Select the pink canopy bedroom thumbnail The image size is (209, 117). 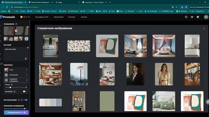point(164,46)
